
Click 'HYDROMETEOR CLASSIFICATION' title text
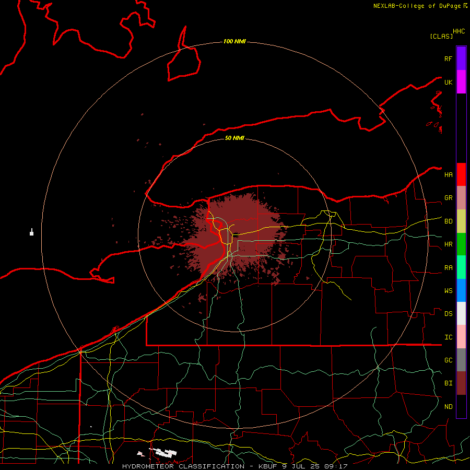pos(183,466)
